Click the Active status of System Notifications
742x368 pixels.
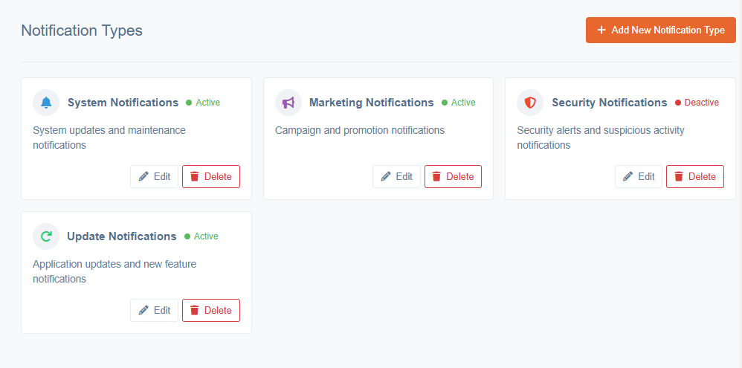[x=203, y=103]
